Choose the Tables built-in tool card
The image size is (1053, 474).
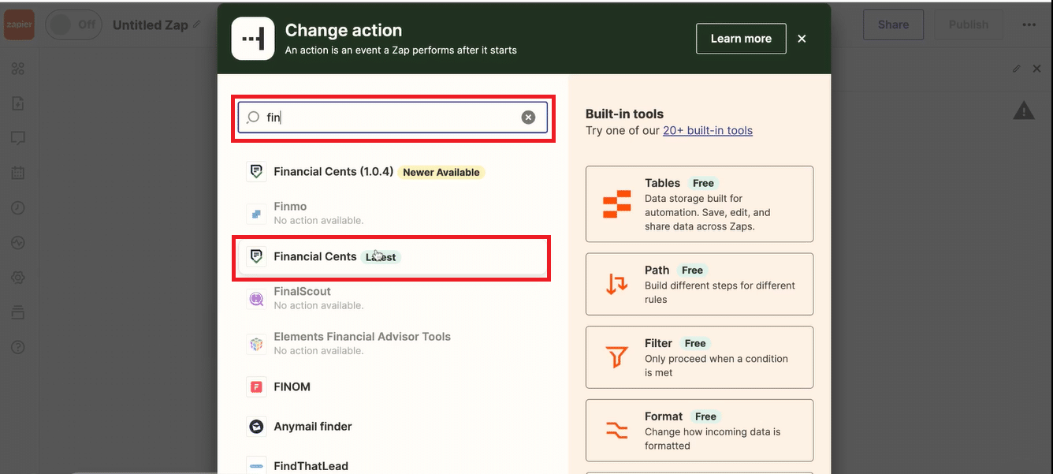coord(699,203)
